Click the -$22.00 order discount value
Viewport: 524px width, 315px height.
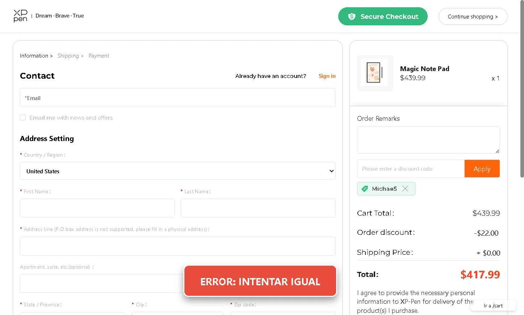pos(486,233)
